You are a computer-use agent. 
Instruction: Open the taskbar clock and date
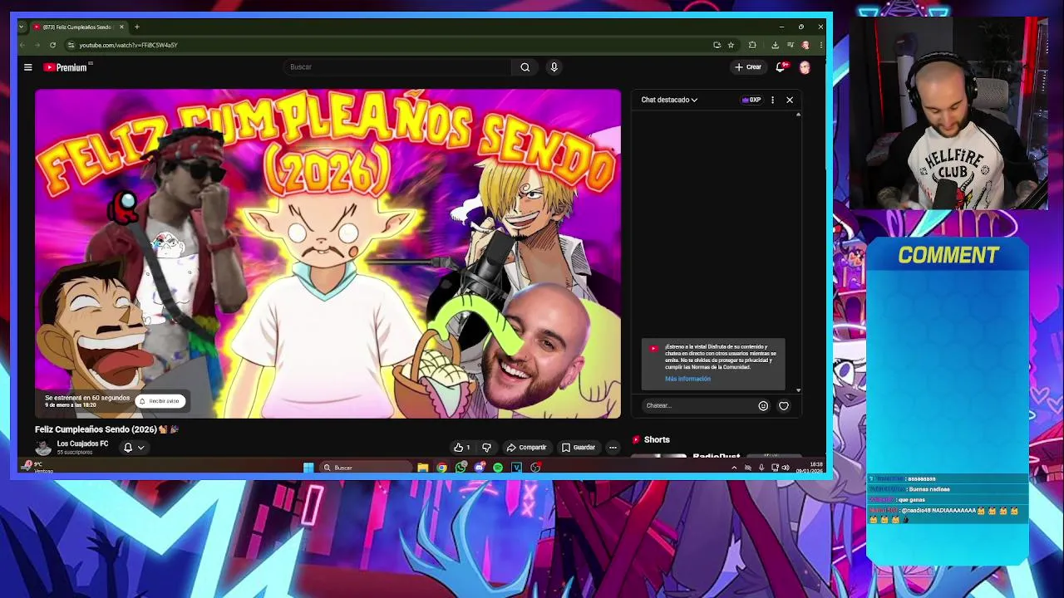click(x=810, y=468)
